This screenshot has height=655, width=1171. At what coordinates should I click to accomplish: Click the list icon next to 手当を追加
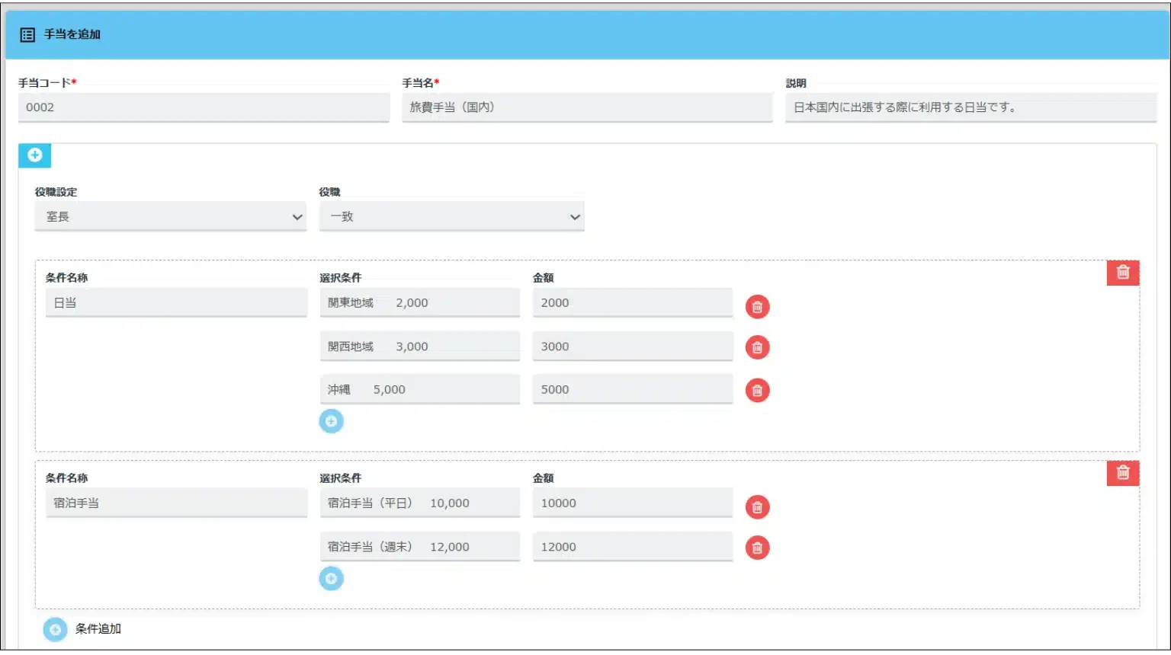[x=27, y=35]
